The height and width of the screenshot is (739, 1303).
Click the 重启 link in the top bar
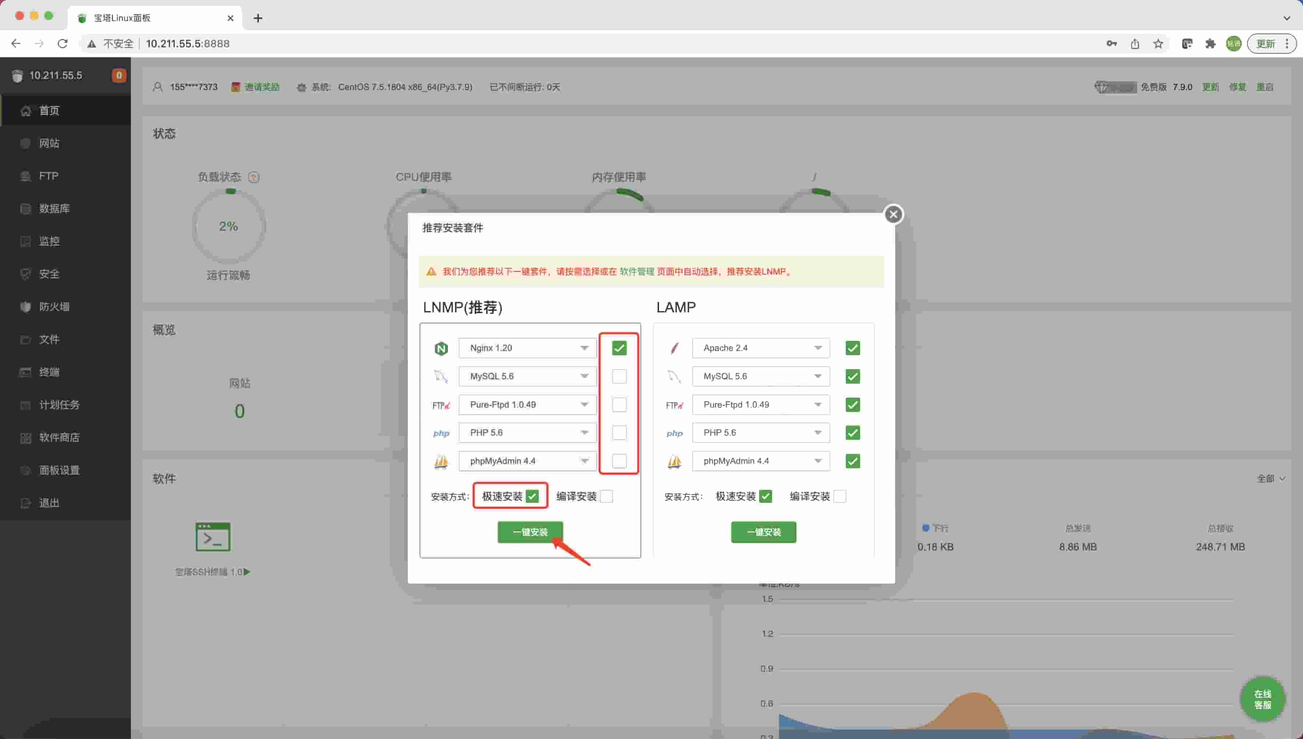tap(1265, 87)
